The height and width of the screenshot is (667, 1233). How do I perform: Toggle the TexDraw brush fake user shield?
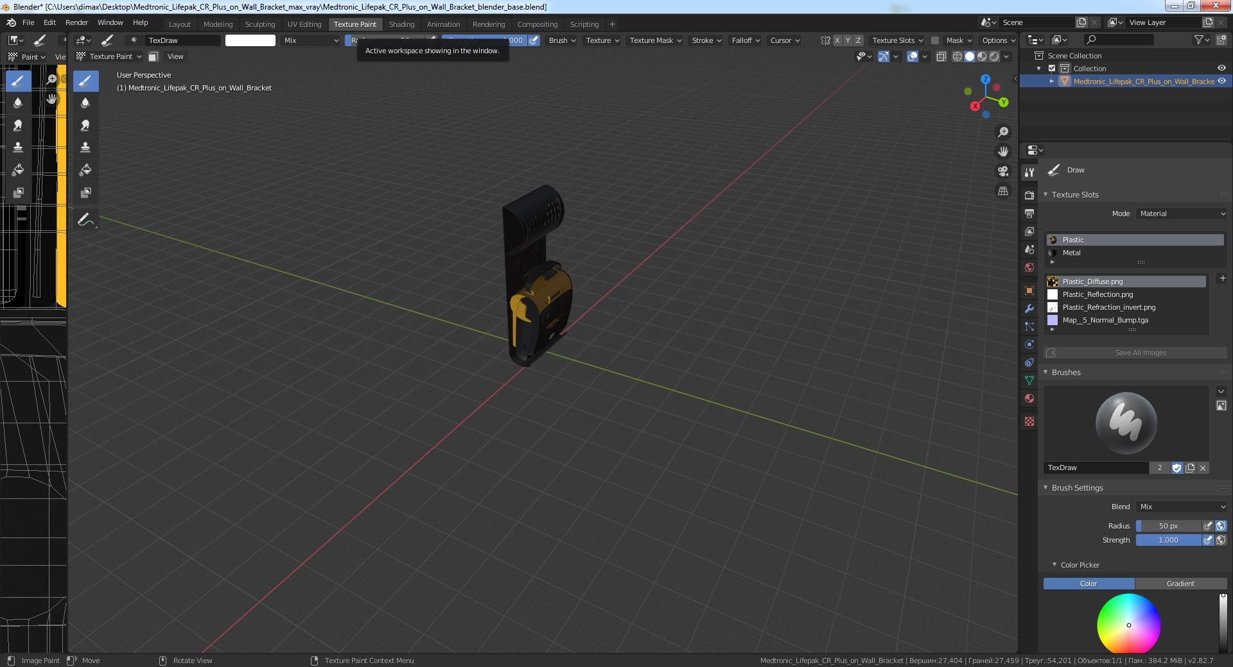(x=1176, y=468)
